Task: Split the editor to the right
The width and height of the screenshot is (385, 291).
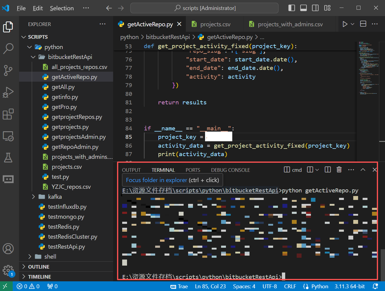Action: (x=363, y=24)
